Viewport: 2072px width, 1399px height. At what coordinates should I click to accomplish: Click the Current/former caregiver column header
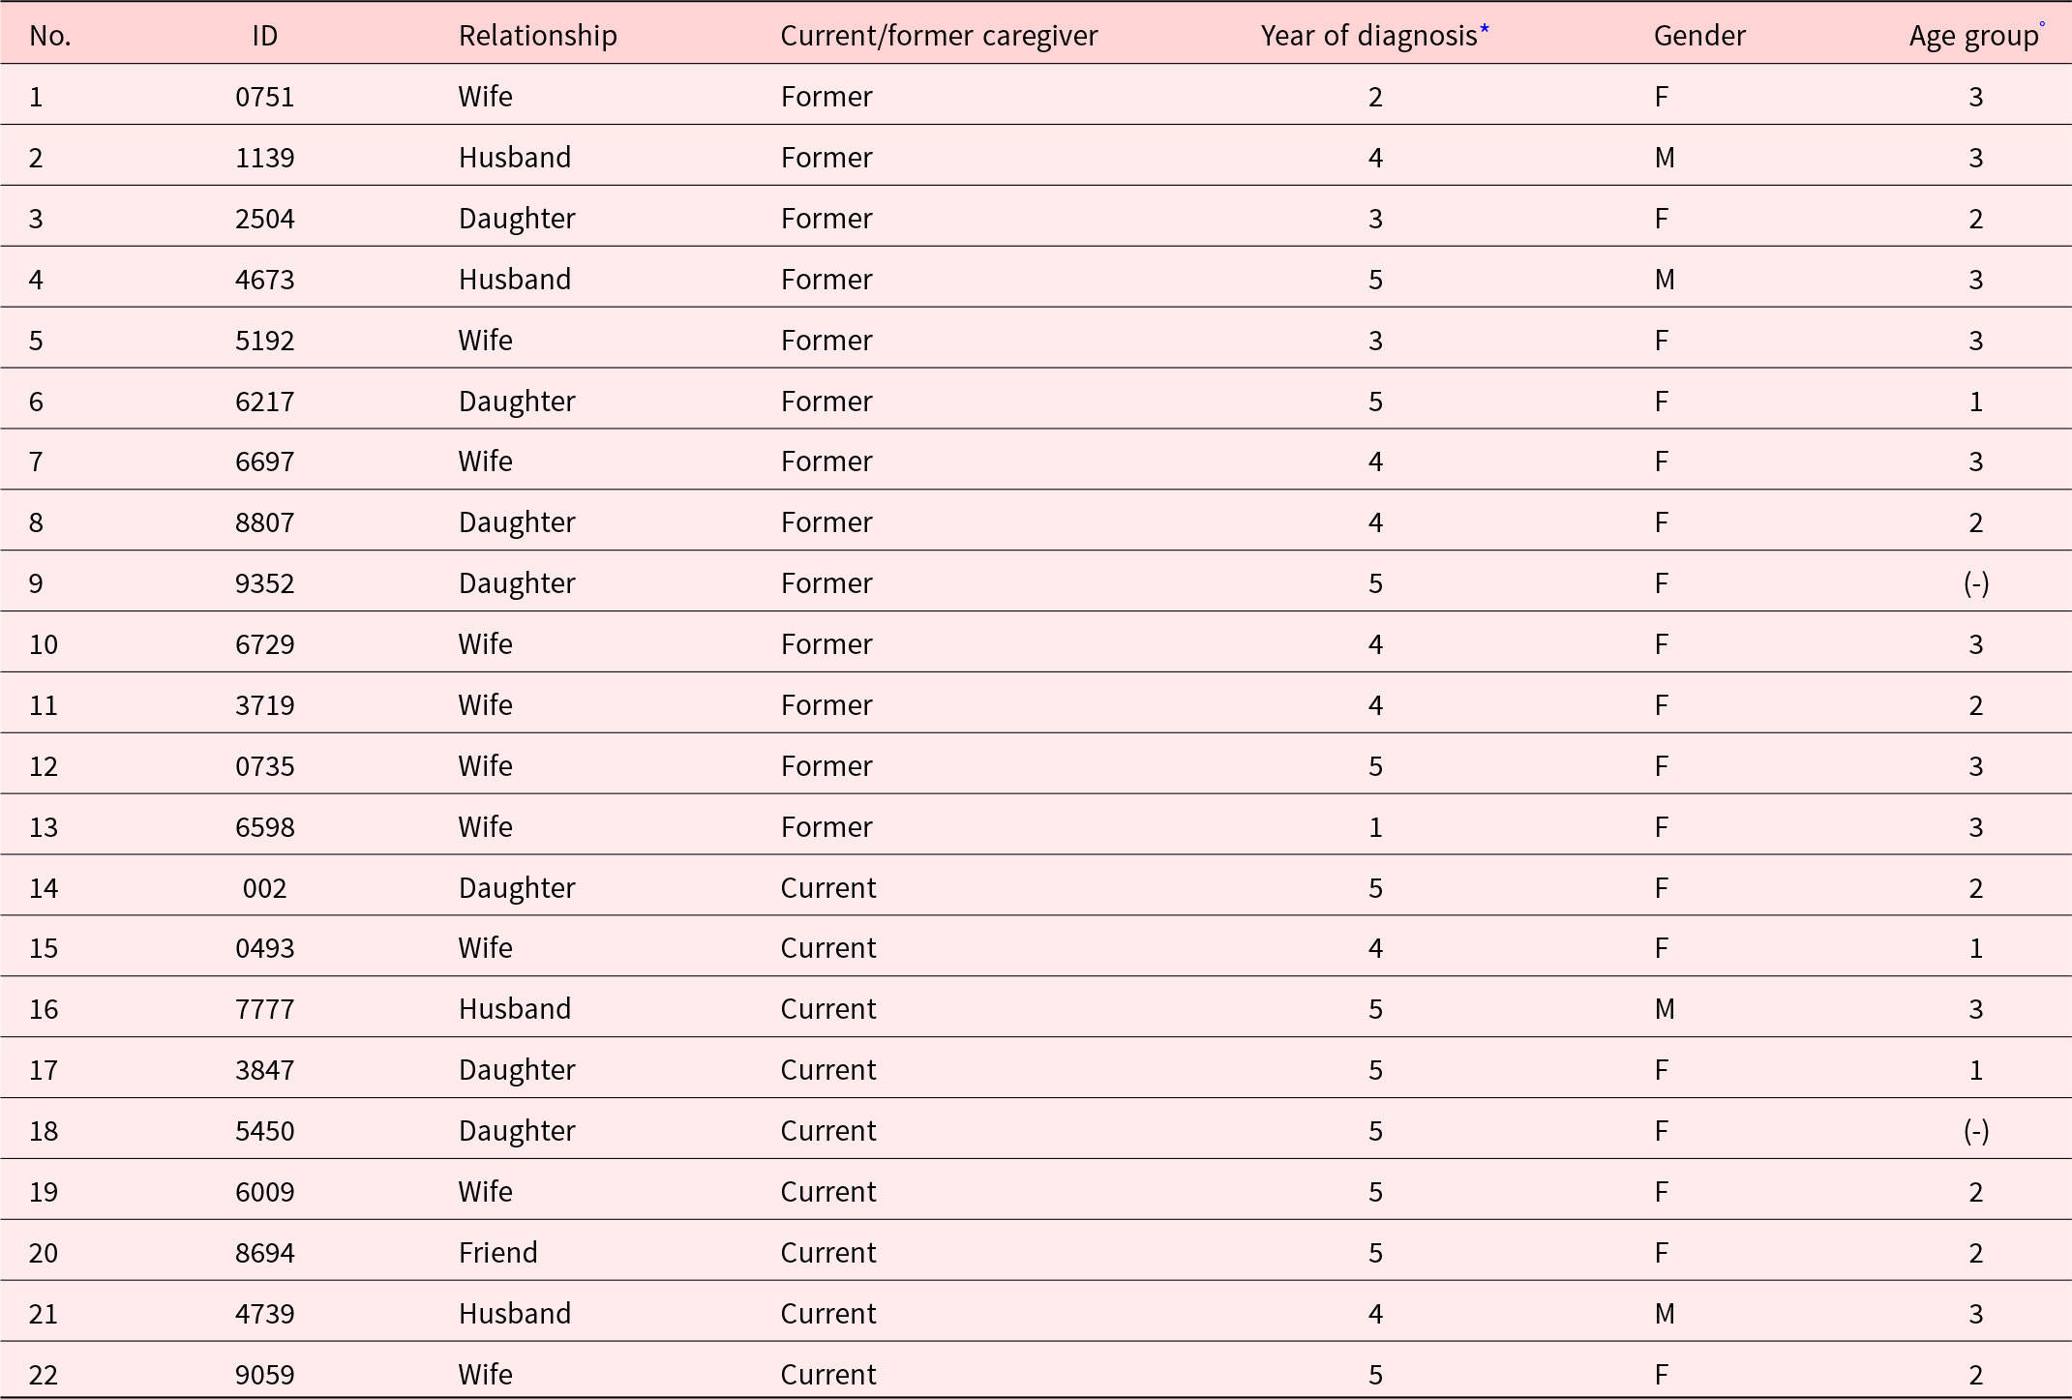939,36
